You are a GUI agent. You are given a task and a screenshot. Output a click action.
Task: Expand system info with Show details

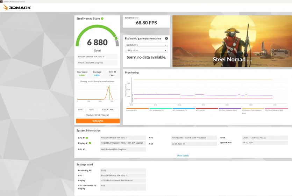(183, 156)
